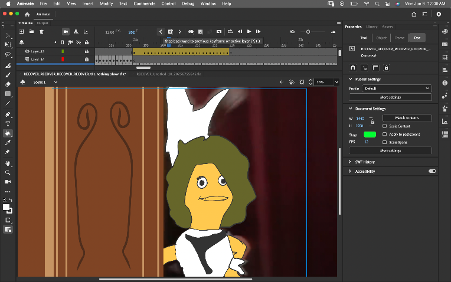Click More settings under Publish Settings
The height and width of the screenshot is (282, 451).
click(390, 97)
